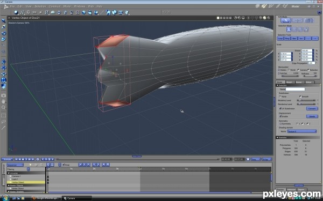Enable the Soft Sel checkbox
The width and height of the screenshot is (323, 201).
pos(279,73)
